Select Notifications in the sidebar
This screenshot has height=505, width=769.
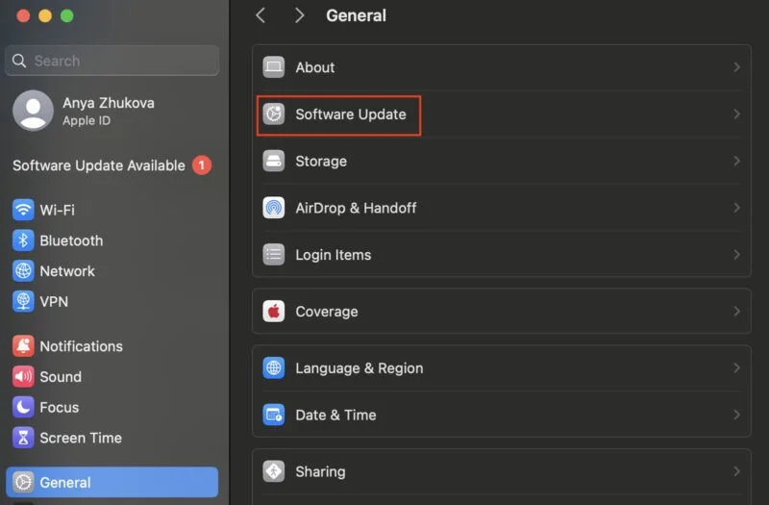point(112,346)
